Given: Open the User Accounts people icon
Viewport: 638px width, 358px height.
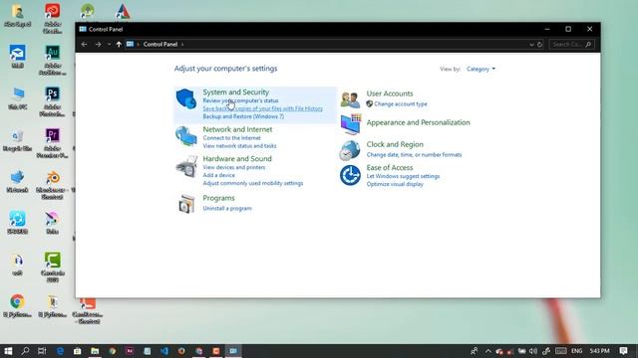Looking at the screenshot, I should 350,99.
